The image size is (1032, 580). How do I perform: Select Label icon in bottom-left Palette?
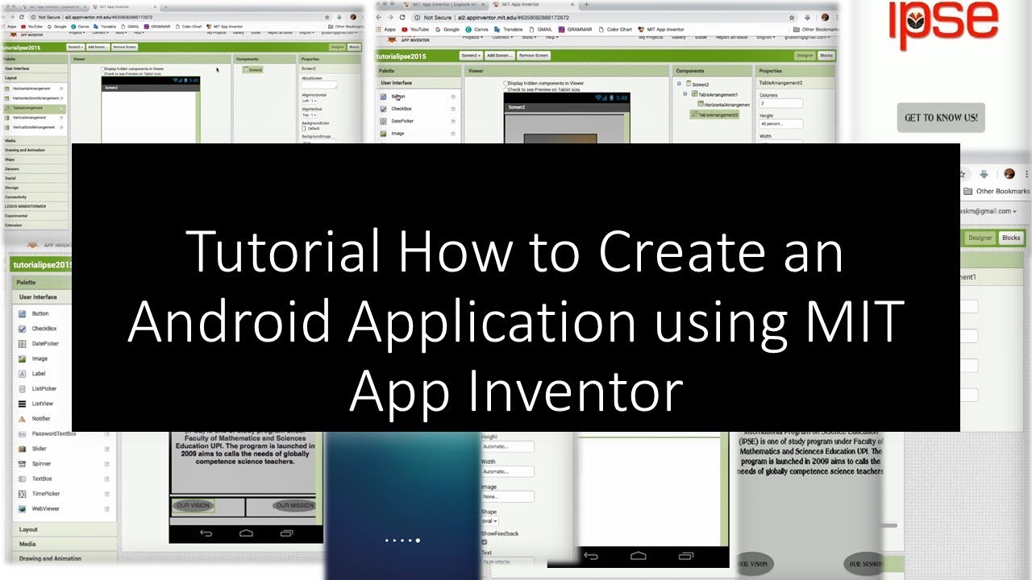point(23,374)
